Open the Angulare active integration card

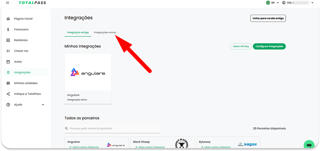tap(88, 79)
